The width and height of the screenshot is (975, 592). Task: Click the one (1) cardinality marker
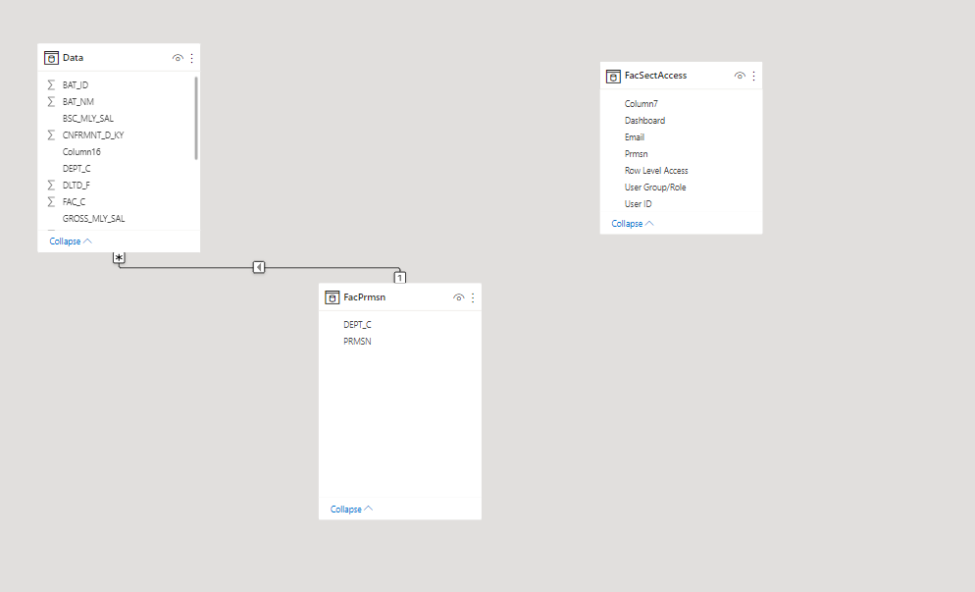pos(400,278)
